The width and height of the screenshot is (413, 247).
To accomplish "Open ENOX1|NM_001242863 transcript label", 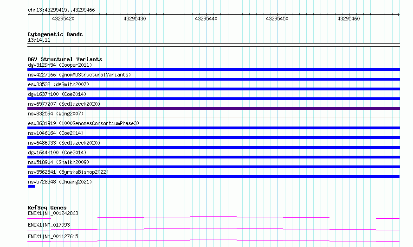I will coord(53,213).
